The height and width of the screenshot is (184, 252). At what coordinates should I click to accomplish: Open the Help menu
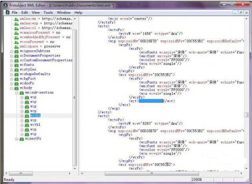pyautogui.click(x=79, y=13)
